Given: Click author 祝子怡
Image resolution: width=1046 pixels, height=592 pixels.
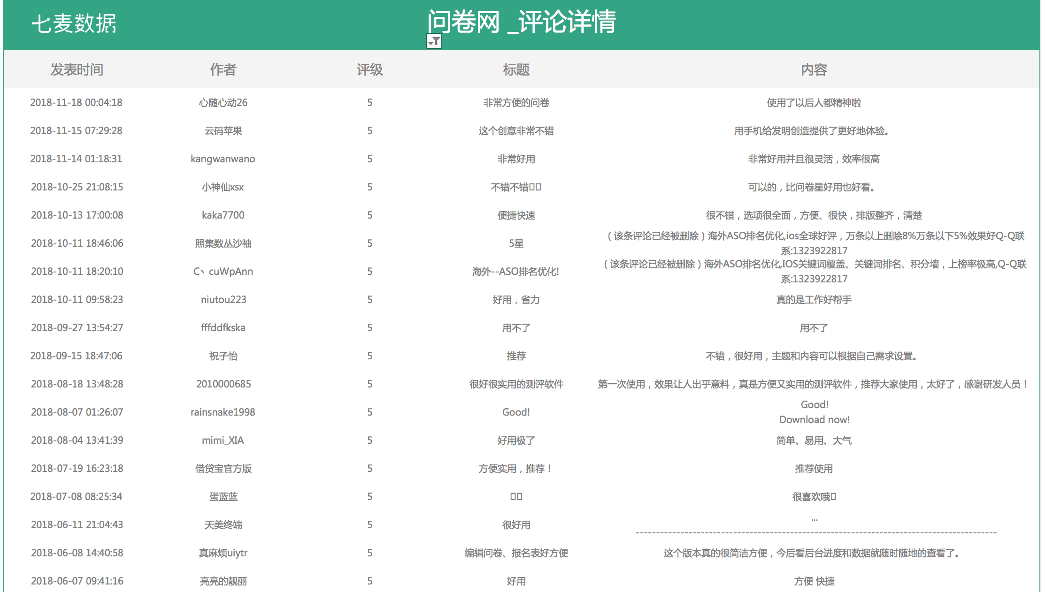Looking at the screenshot, I should 223,356.
